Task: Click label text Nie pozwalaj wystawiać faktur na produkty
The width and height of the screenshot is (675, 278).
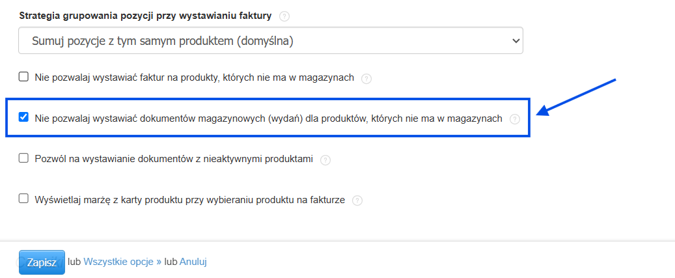Action: point(194,77)
